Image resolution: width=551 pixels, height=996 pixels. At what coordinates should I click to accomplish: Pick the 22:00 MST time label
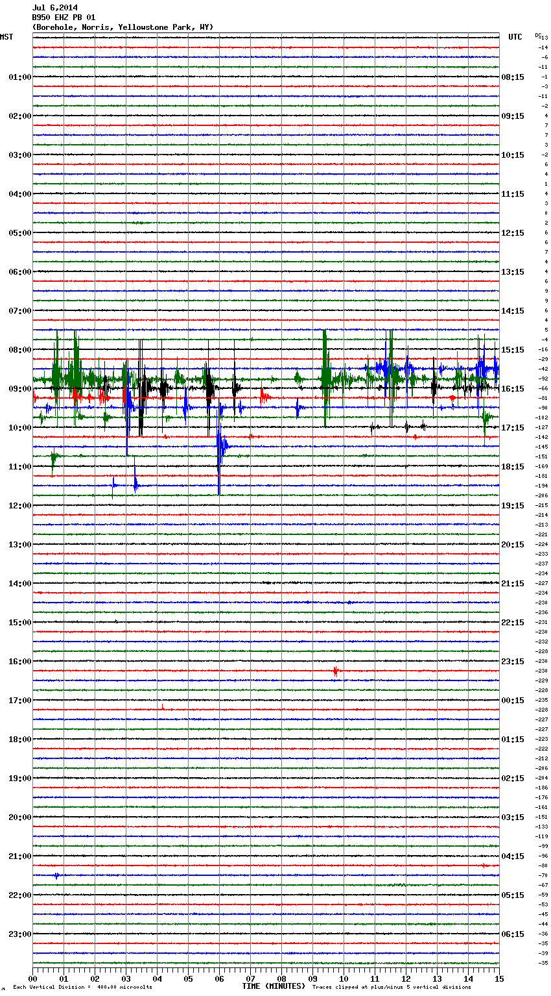pos(19,895)
